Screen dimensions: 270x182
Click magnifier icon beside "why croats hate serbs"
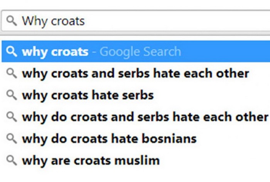[12, 95]
